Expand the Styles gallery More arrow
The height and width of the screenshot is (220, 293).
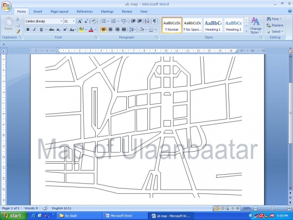pyautogui.click(x=246, y=31)
